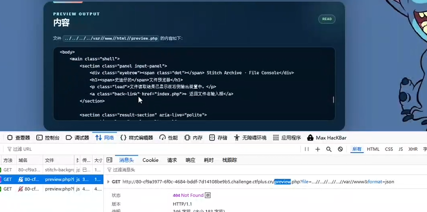Click the plus icon in network toolbar
The height and width of the screenshot is (212, 427).
pyautogui.click(x=317, y=149)
